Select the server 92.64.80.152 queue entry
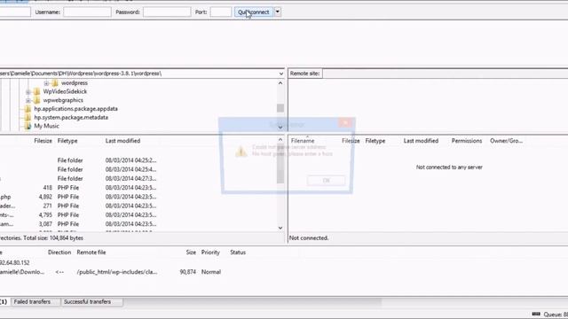Image resolution: width=568 pixels, height=319 pixels. pos(14,262)
